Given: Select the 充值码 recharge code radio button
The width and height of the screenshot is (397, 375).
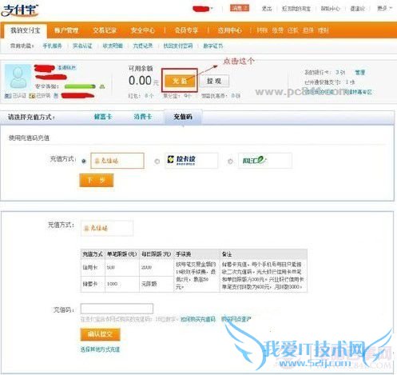Looking at the screenshot, I should click(84, 161).
